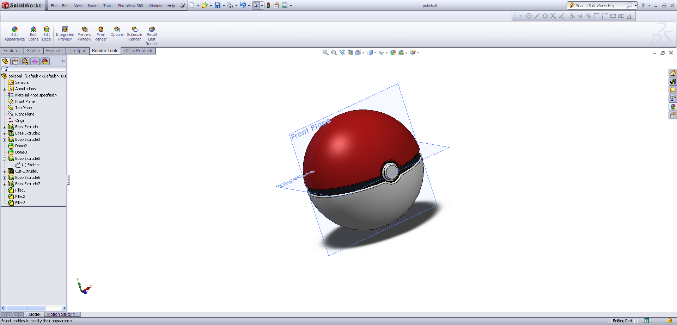Click the feature tree filter field
This screenshot has width=677, height=325.
pos(34,69)
